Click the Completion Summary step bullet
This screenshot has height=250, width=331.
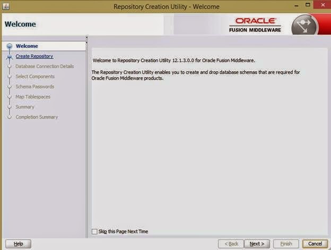[x=10, y=117]
